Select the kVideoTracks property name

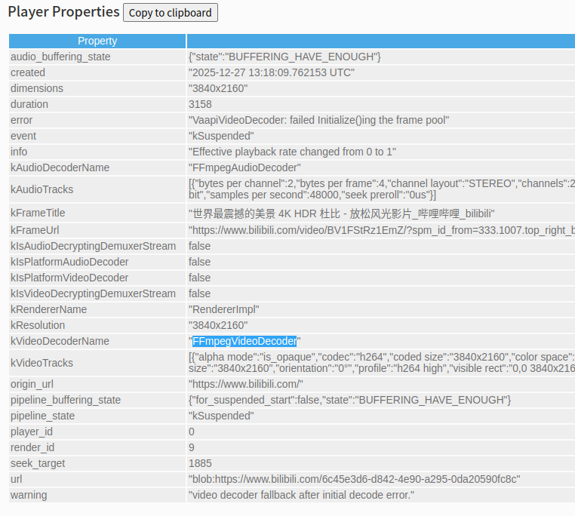pos(42,363)
